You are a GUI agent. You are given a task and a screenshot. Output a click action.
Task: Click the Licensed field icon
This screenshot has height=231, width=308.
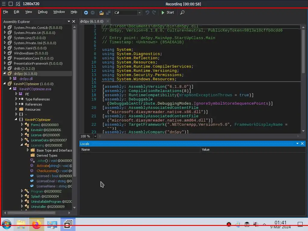pyautogui.click(x=32, y=176)
